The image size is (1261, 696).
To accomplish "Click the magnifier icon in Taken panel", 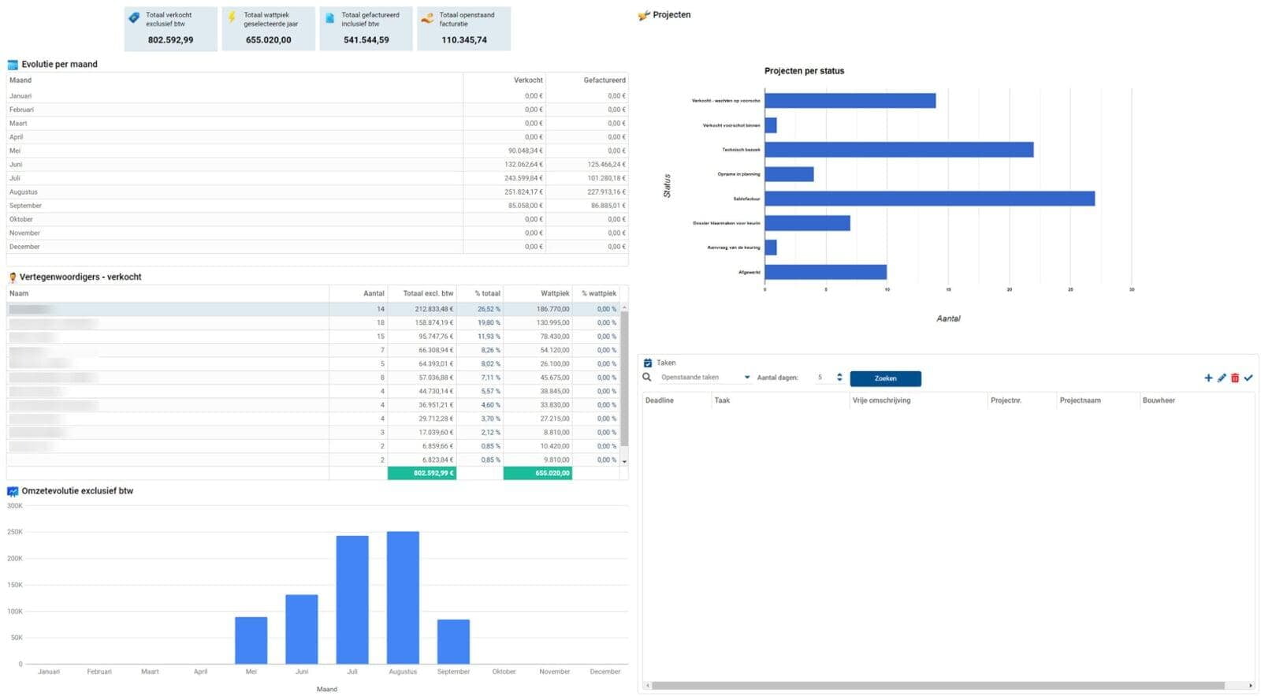I will 647,378.
